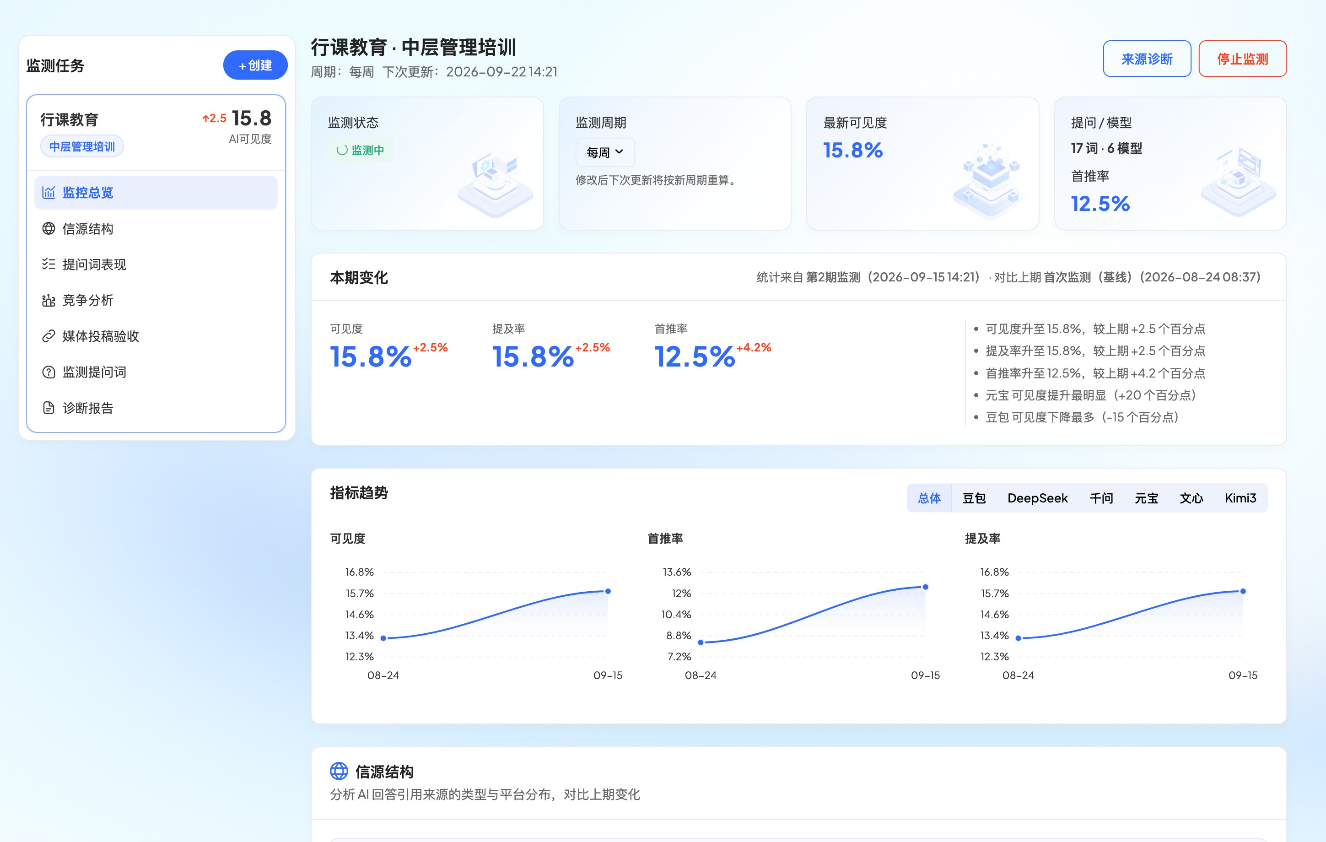Click the 信源结构 globe icon in sidebar
The height and width of the screenshot is (842, 1326).
[49, 228]
